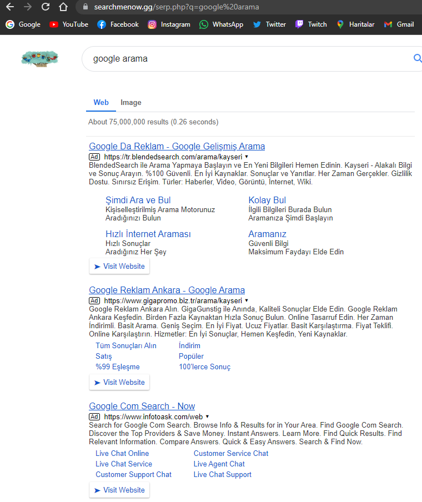Open the 'İndirim' link
The width and height of the screenshot is (422, 502).
click(189, 346)
